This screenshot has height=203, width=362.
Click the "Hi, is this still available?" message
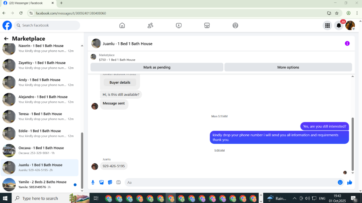(x=121, y=94)
